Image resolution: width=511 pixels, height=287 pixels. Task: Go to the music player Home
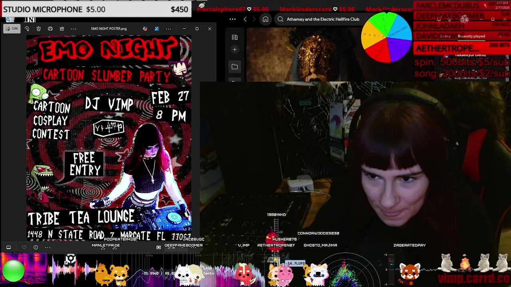coord(265,19)
